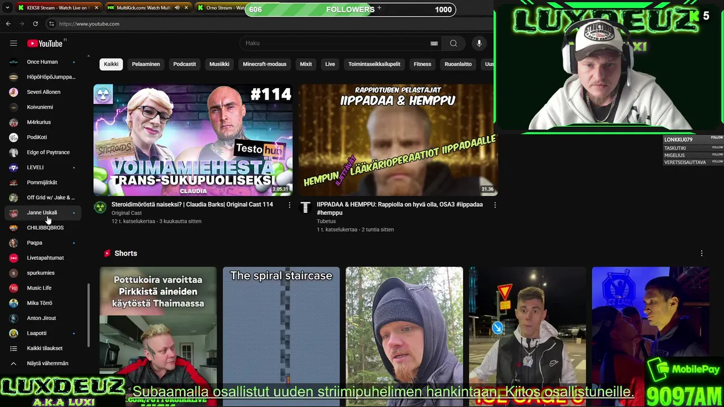This screenshot has width=724, height=407.
Task: Open the Koivuniemi subscription
Action: click(43, 107)
